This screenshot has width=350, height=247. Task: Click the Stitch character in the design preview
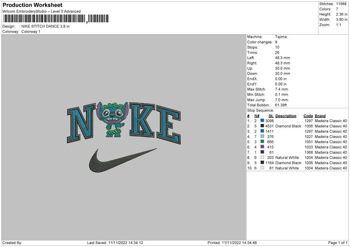coord(113,119)
